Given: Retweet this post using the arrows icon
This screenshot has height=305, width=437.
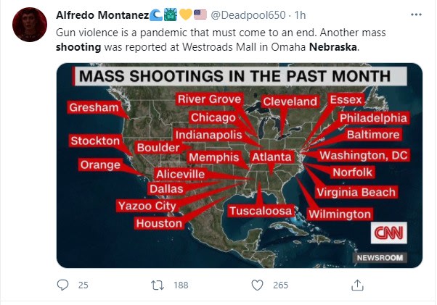Looking at the screenshot, I should (x=158, y=285).
